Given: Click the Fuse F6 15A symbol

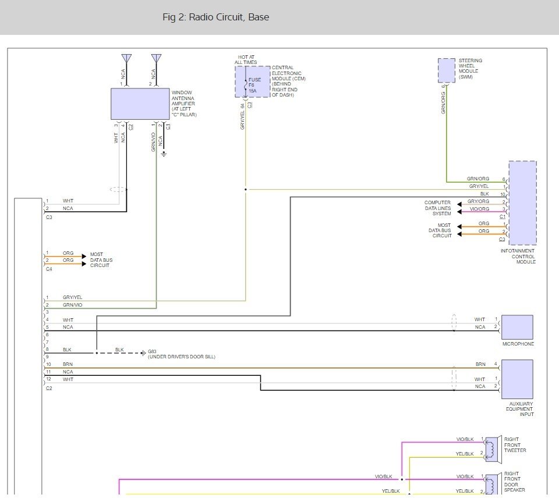Looking at the screenshot, I should pyautogui.click(x=247, y=85).
